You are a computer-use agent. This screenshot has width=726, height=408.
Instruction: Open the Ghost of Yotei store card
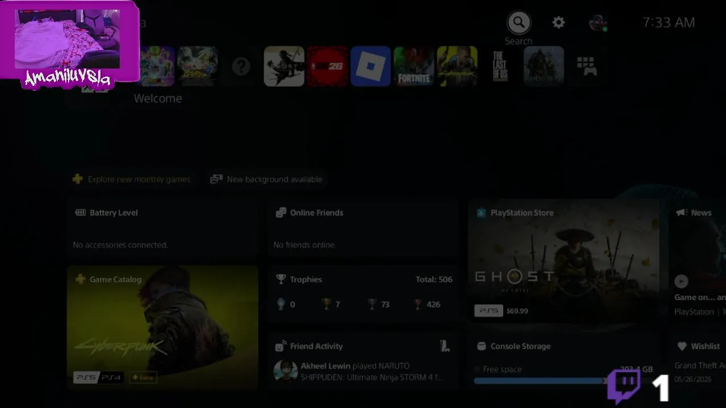pos(564,261)
